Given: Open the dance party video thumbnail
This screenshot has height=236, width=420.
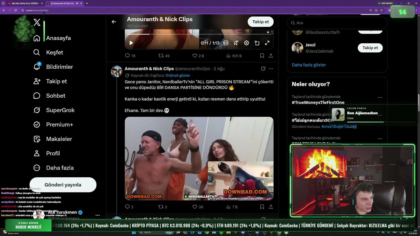Looking at the screenshot, I should (199, 159).
